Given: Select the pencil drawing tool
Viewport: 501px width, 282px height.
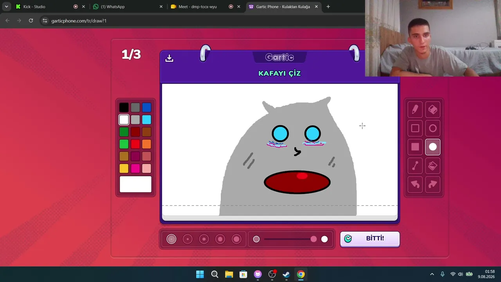Looking at the screenshot, I should click(415, 110).
